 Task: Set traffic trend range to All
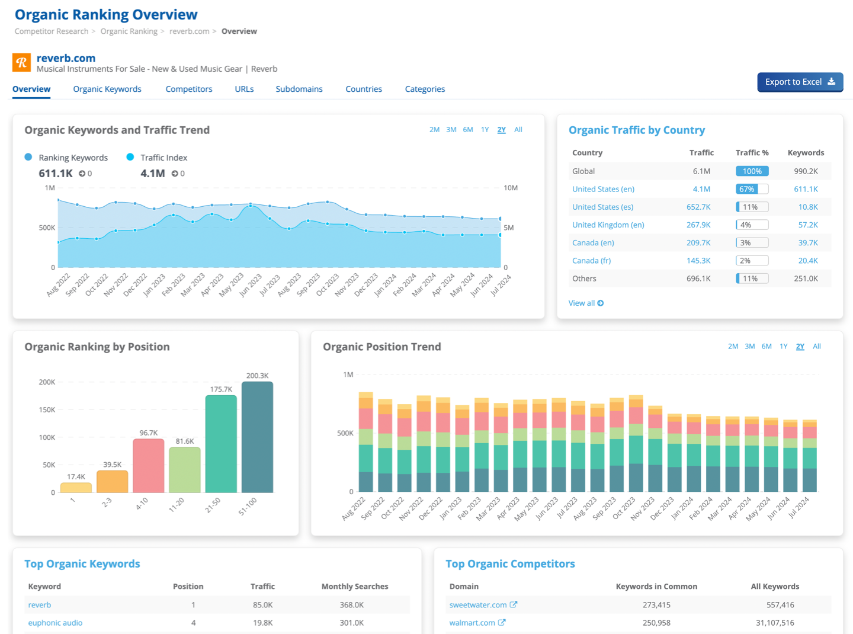click(x=518, y=130)
